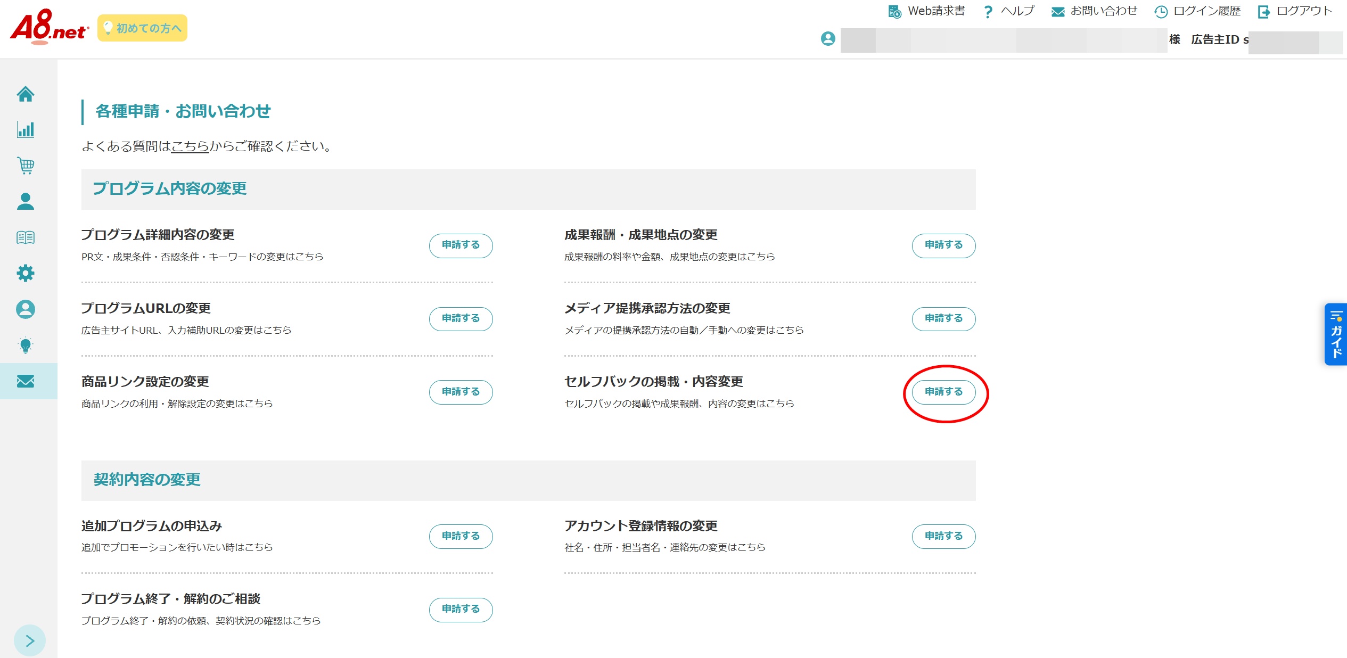Click the 各種申請・お問い合わせ page title
This screenshot has height=658, width=1347.
[183, 111]
